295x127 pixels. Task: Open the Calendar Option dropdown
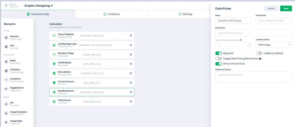tap(274, 45)
